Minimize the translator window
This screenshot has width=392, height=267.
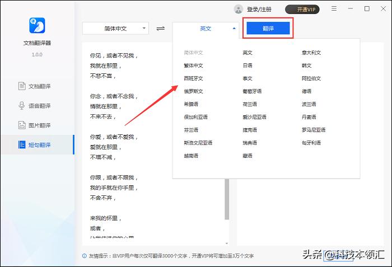click(351, 9)
